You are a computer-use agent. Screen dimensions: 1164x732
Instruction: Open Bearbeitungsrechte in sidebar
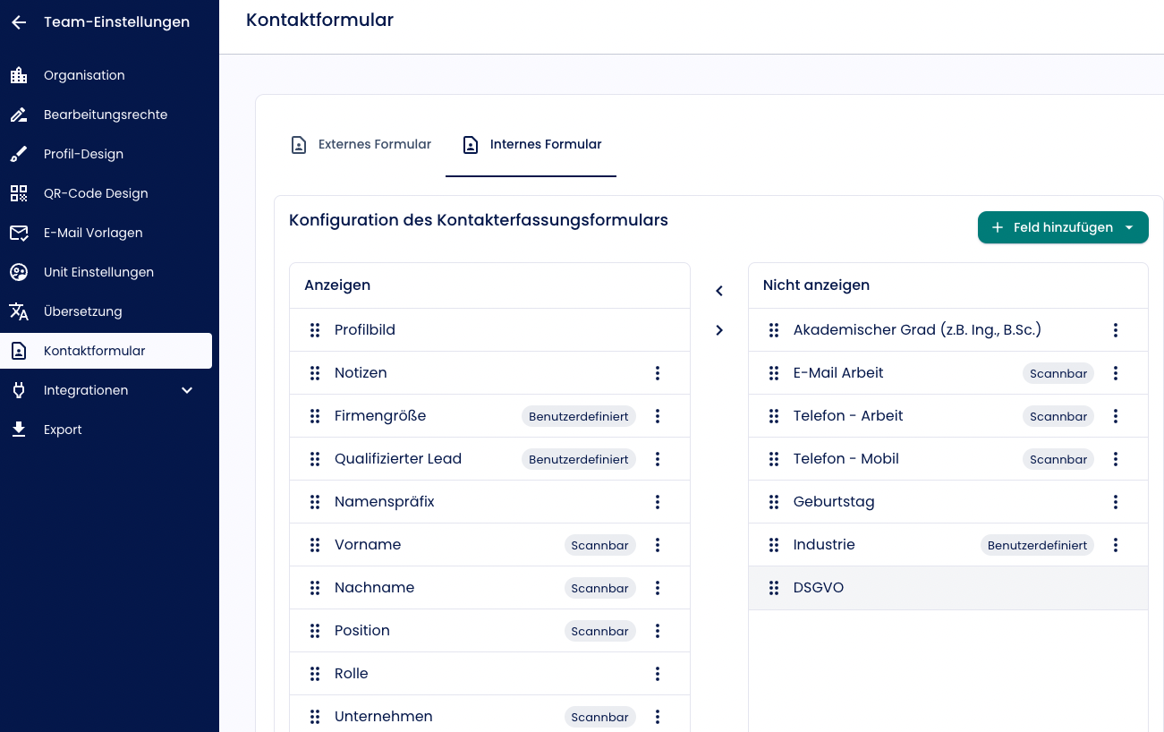106,115
